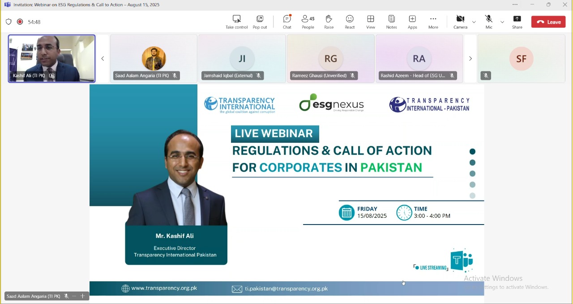Click the Share screen icon

[x=517, y=21]
